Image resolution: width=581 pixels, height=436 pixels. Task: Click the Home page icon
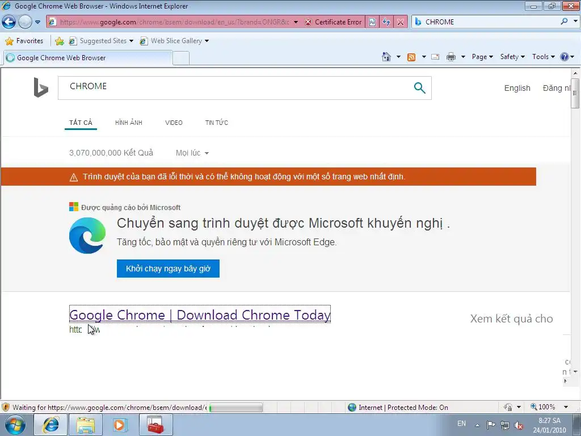pyautogui.click(x=386, y=57)
